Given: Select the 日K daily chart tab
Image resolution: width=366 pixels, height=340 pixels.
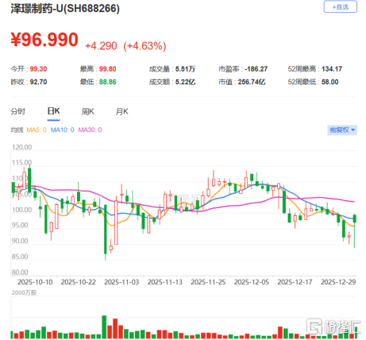Looking at the screenshot, I should coord(53,111).
